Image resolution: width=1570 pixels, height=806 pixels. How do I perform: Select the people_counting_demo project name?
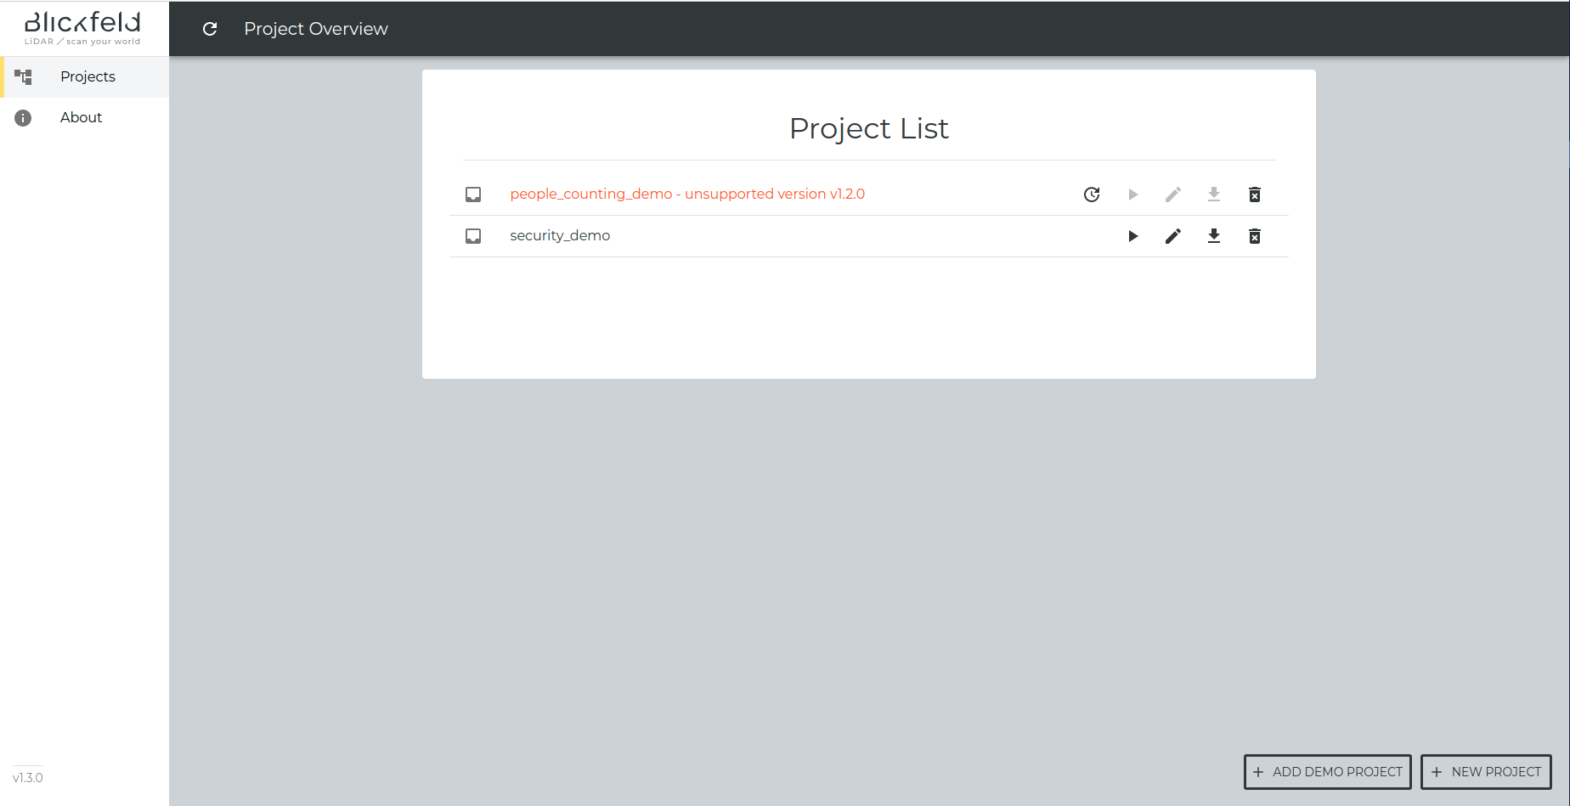[687, 194]
